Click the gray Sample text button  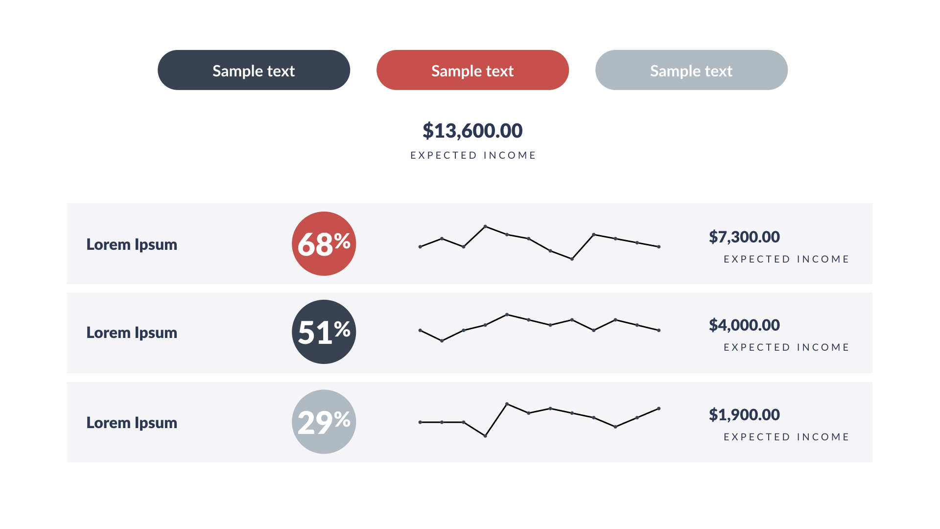pyautogui.click(x=691, y=70)
